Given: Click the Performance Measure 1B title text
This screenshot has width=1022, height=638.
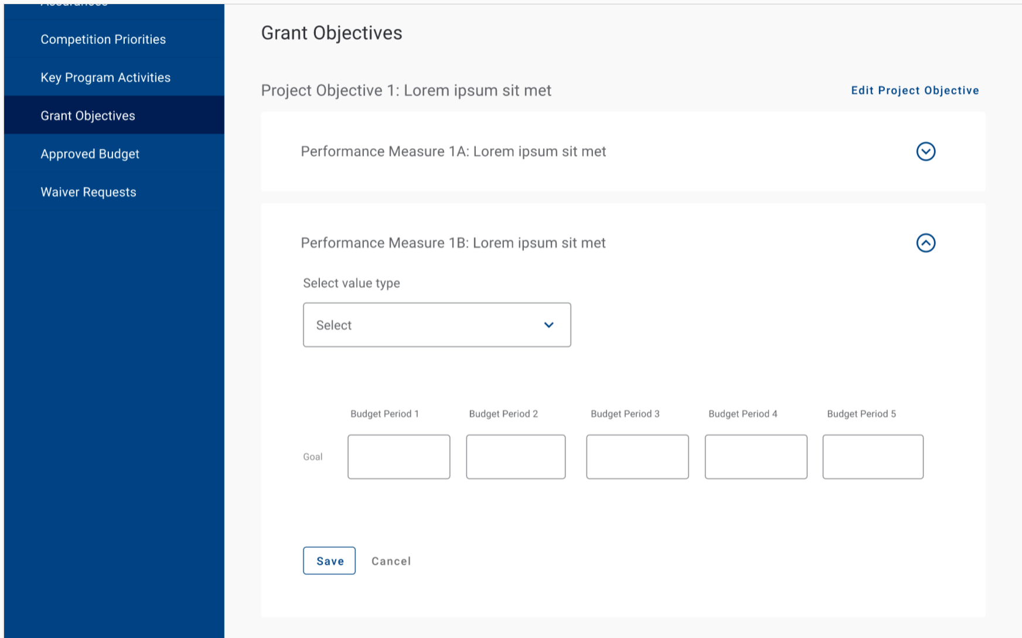Looking at the screenshot, I should click(453, 243).
